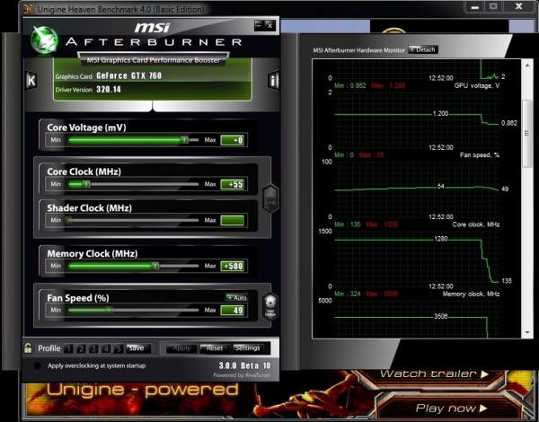Select profile slot 4
Screen dimensions: 539x422
(106, 348)
